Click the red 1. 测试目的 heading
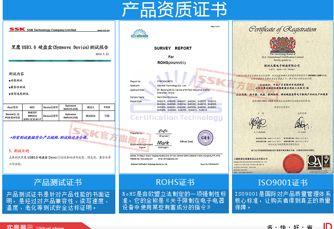 [19, 151]
